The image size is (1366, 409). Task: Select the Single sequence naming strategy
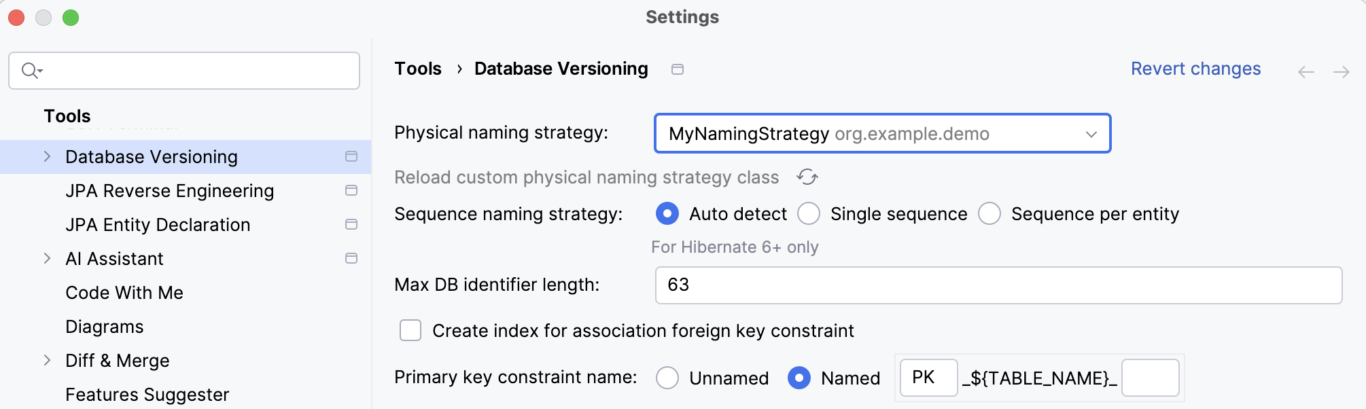tap(809, 213)
